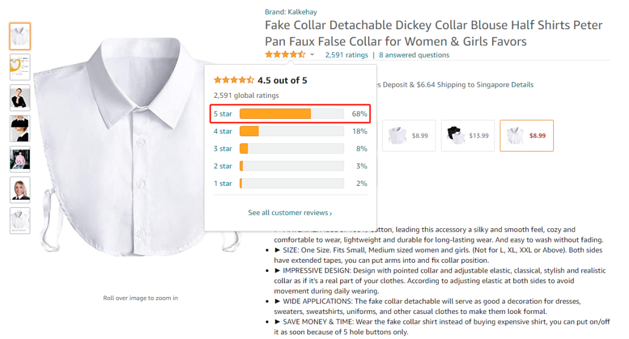Select the black and white collar $13.99 variant
Image resolution: width=629 pixels, height=339 pixels.
click(x=468, y=136)
